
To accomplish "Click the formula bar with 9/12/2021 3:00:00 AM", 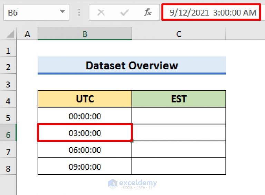I will tap(211, 12).
